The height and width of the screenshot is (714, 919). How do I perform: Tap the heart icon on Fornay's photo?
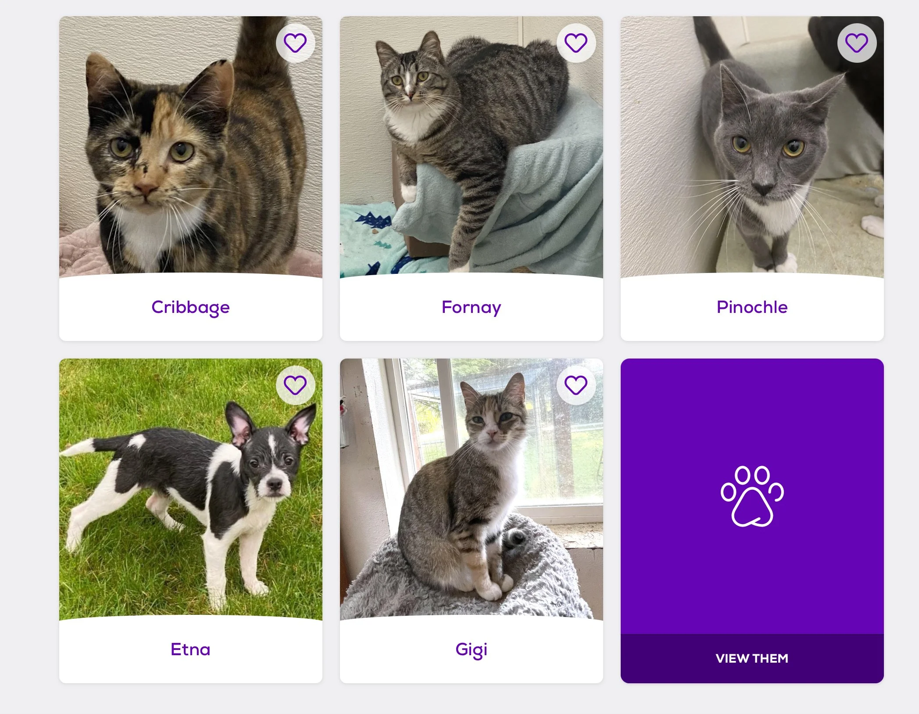click(576, 43)
